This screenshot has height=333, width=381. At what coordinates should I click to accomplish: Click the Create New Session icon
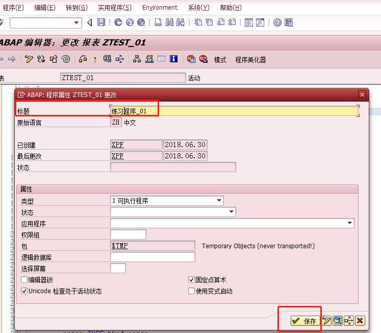tap(248, 22)
